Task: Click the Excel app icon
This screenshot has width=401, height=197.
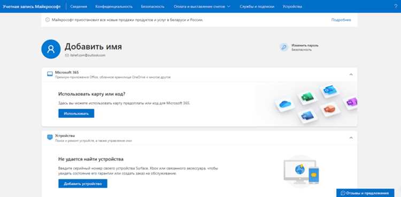Action: (307, 97)
